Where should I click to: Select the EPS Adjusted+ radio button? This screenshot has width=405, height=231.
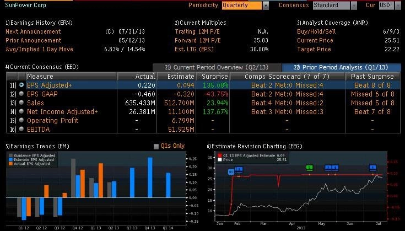pyautogui.click(x=21, y=85)
